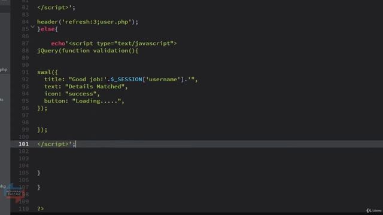Click line number 92 in the gutter
Screen dimensions: 383x215
tap(25, 79)
